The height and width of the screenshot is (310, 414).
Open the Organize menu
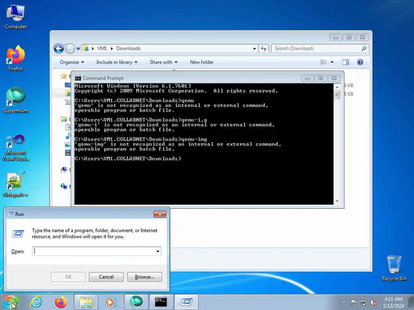[x=72, y=62]
